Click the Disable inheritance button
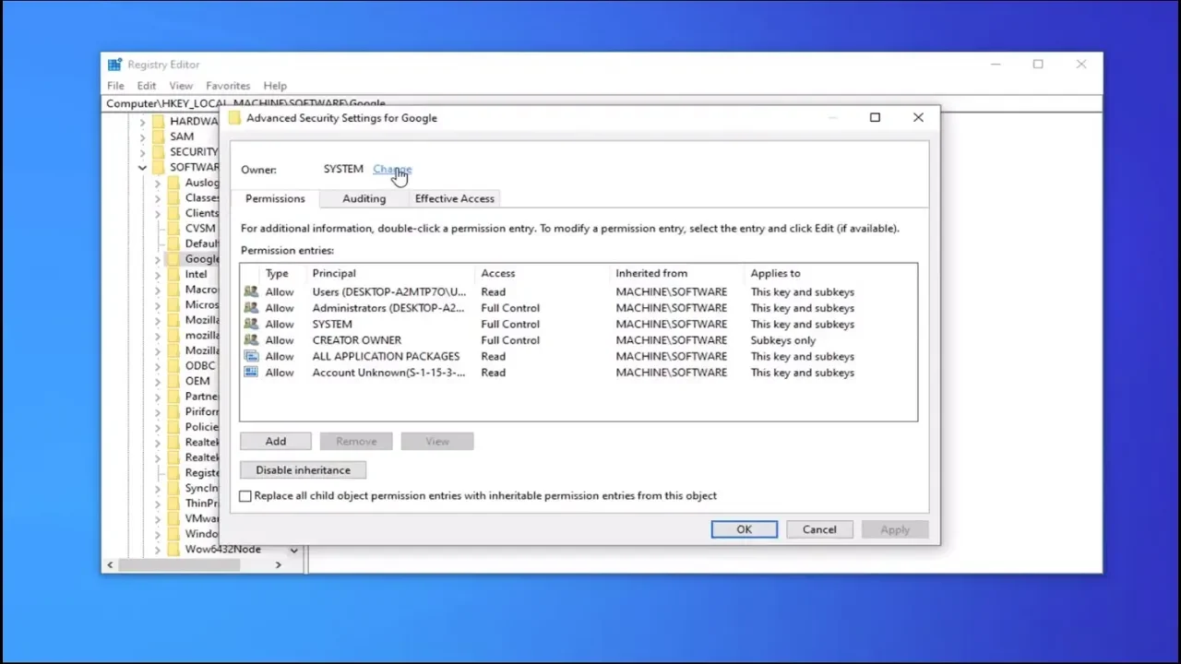The height and width of the screenshot is (664, 1181). [x=303, y=470]
